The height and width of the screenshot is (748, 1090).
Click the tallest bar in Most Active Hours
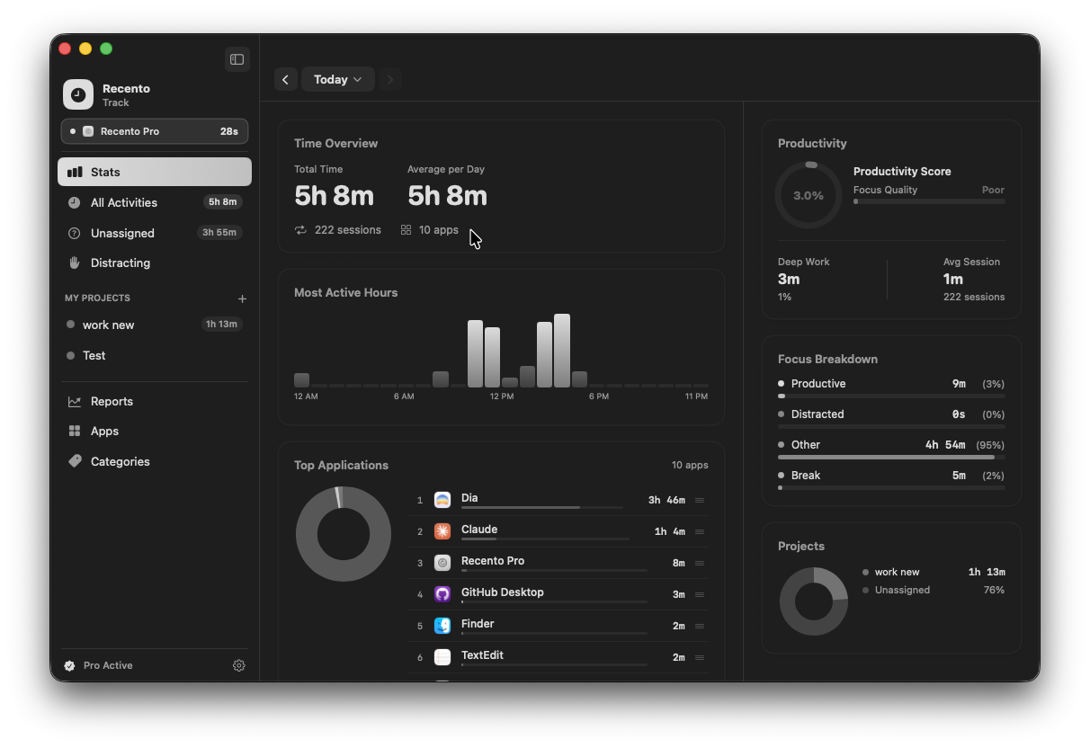pos(562,351)
